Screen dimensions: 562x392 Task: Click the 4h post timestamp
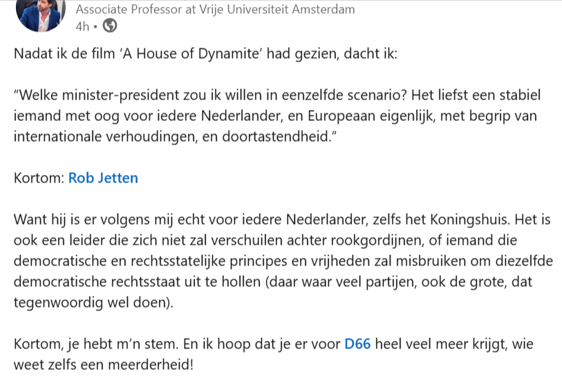pyautogui.click(x=83, y=27)
